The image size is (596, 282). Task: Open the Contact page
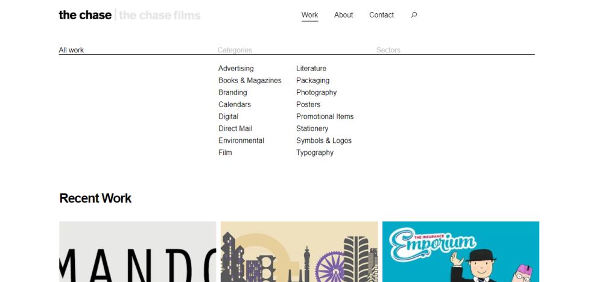(x=382, y=15)
